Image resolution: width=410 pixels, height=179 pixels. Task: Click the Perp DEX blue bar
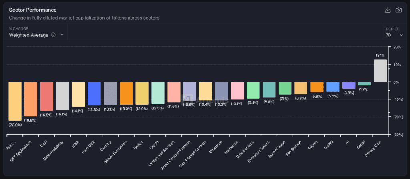point(94,93)
